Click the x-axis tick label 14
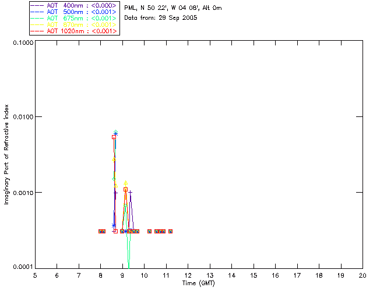The image size is (373, 298). [x=232, y=275]
